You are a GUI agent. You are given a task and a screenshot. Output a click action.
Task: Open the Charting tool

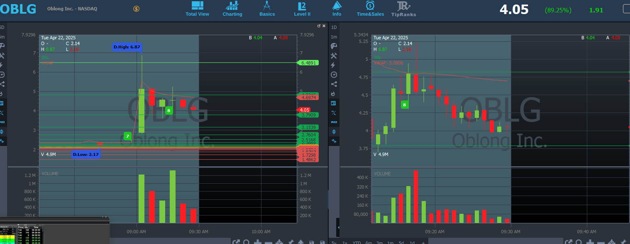click(232, 9)
